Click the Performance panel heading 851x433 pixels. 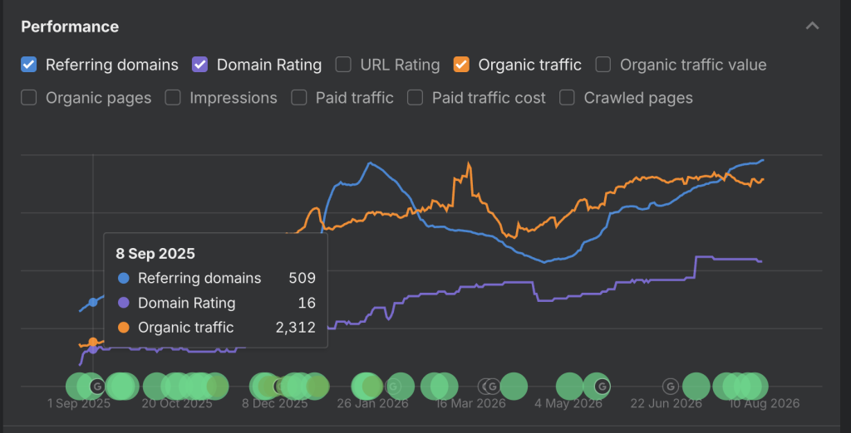click(x=70, y=27)
